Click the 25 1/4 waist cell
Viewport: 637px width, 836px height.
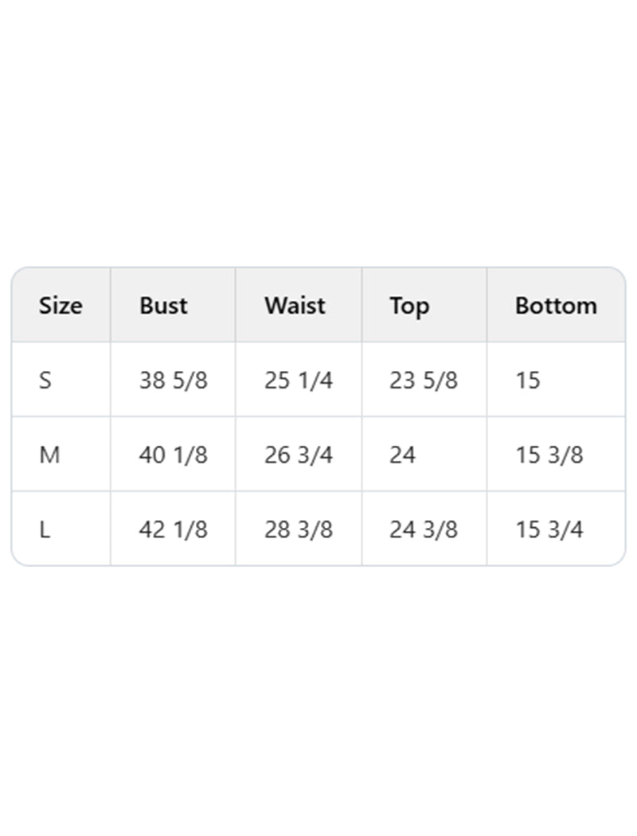[298, 381]
